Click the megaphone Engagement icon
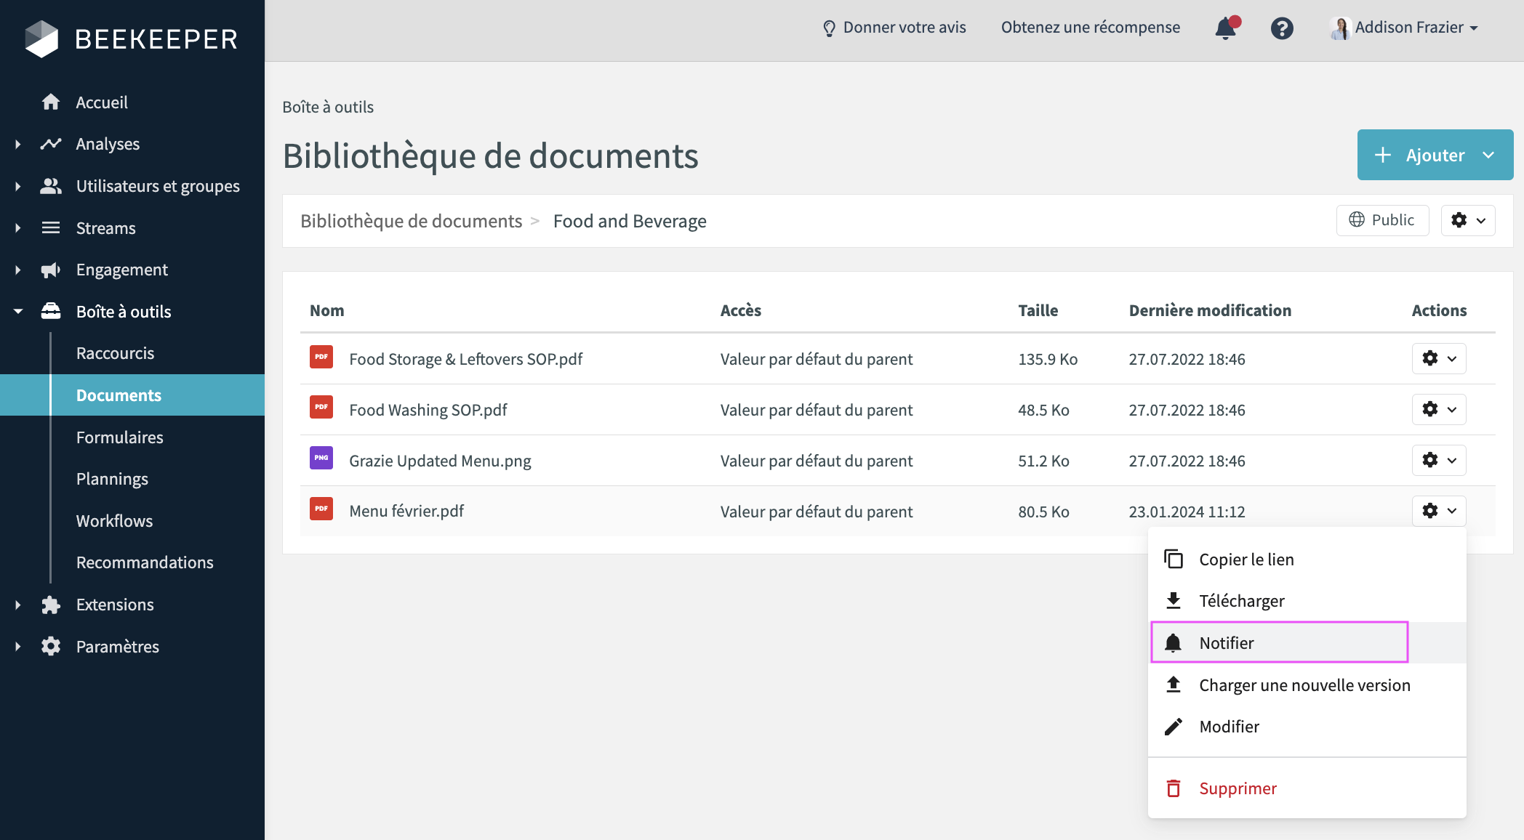The image size is (1524, 840). 51,270
